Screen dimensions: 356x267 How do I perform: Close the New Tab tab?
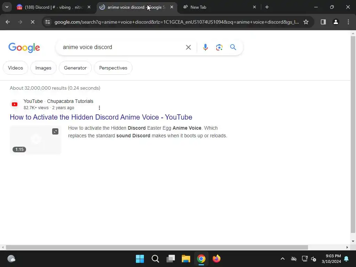[x=254, y=7]
